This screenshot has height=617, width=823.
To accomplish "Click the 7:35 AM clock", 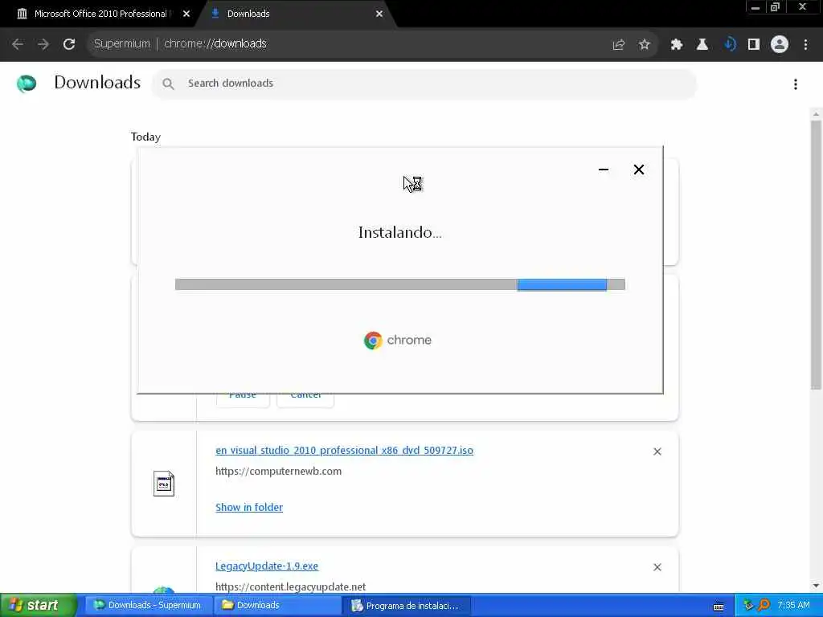I will pos(793,606).
